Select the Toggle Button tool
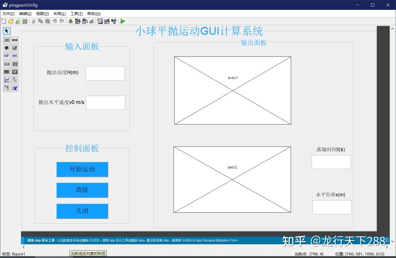This screenshot has height=258, width=396. [x=7, y=72]
